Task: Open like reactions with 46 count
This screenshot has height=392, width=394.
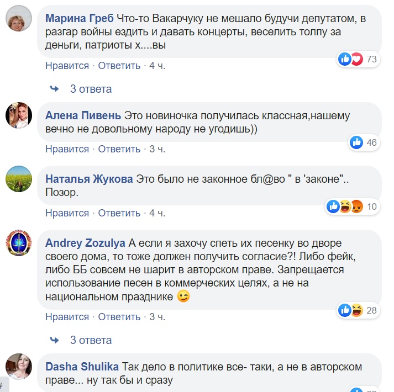Action: tap(364, 143)
